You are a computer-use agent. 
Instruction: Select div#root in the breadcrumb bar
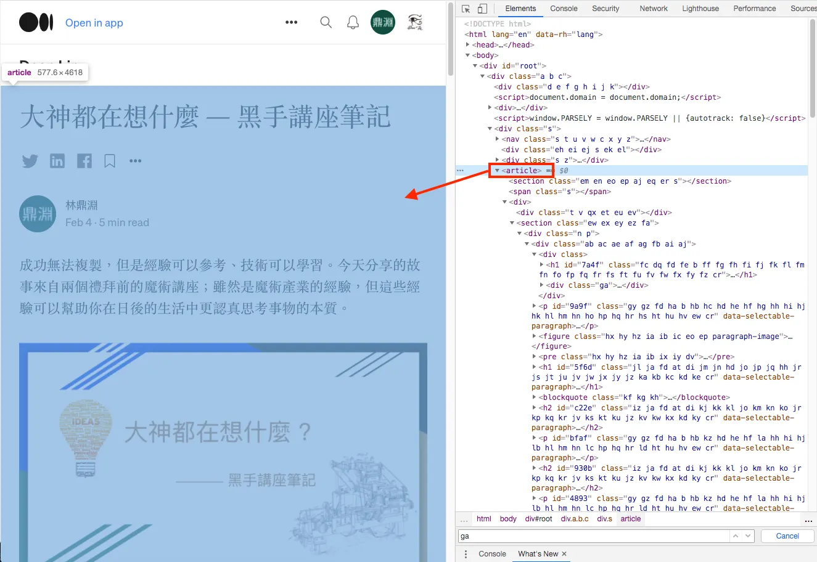[x=539, y=519]
